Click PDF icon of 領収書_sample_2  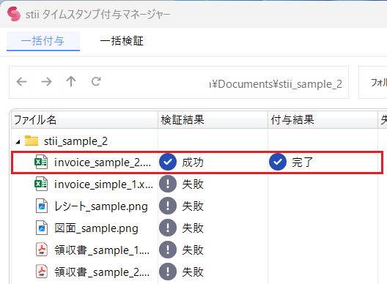click(42, 272)
